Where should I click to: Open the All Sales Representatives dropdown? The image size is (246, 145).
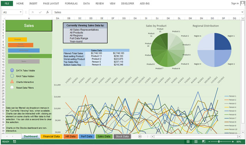point(84,30)
